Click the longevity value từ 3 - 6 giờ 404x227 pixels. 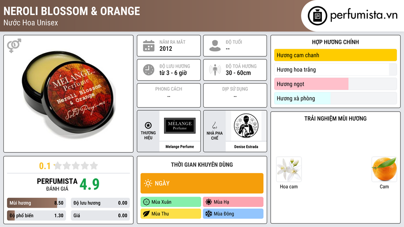[173, 73]
